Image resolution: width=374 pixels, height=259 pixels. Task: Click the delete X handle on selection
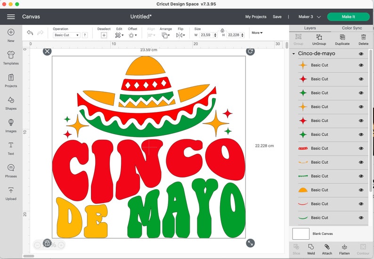(47, 51)
